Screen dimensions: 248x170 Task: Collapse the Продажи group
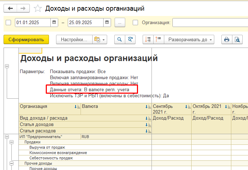[11, 142]
